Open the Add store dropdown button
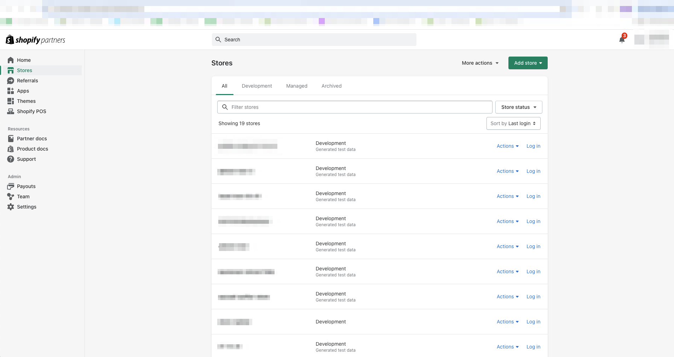Viewport: 674px width, 357px height. 528,63
